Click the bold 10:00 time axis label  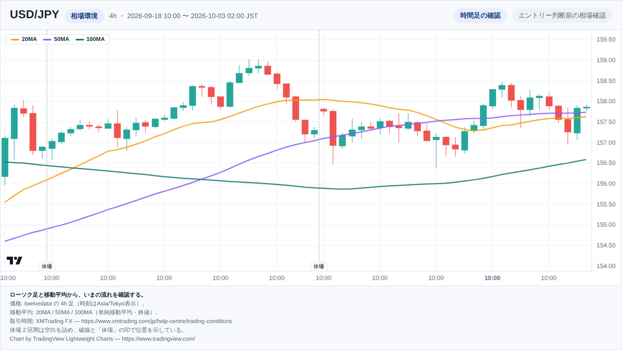tap(492, 278)
